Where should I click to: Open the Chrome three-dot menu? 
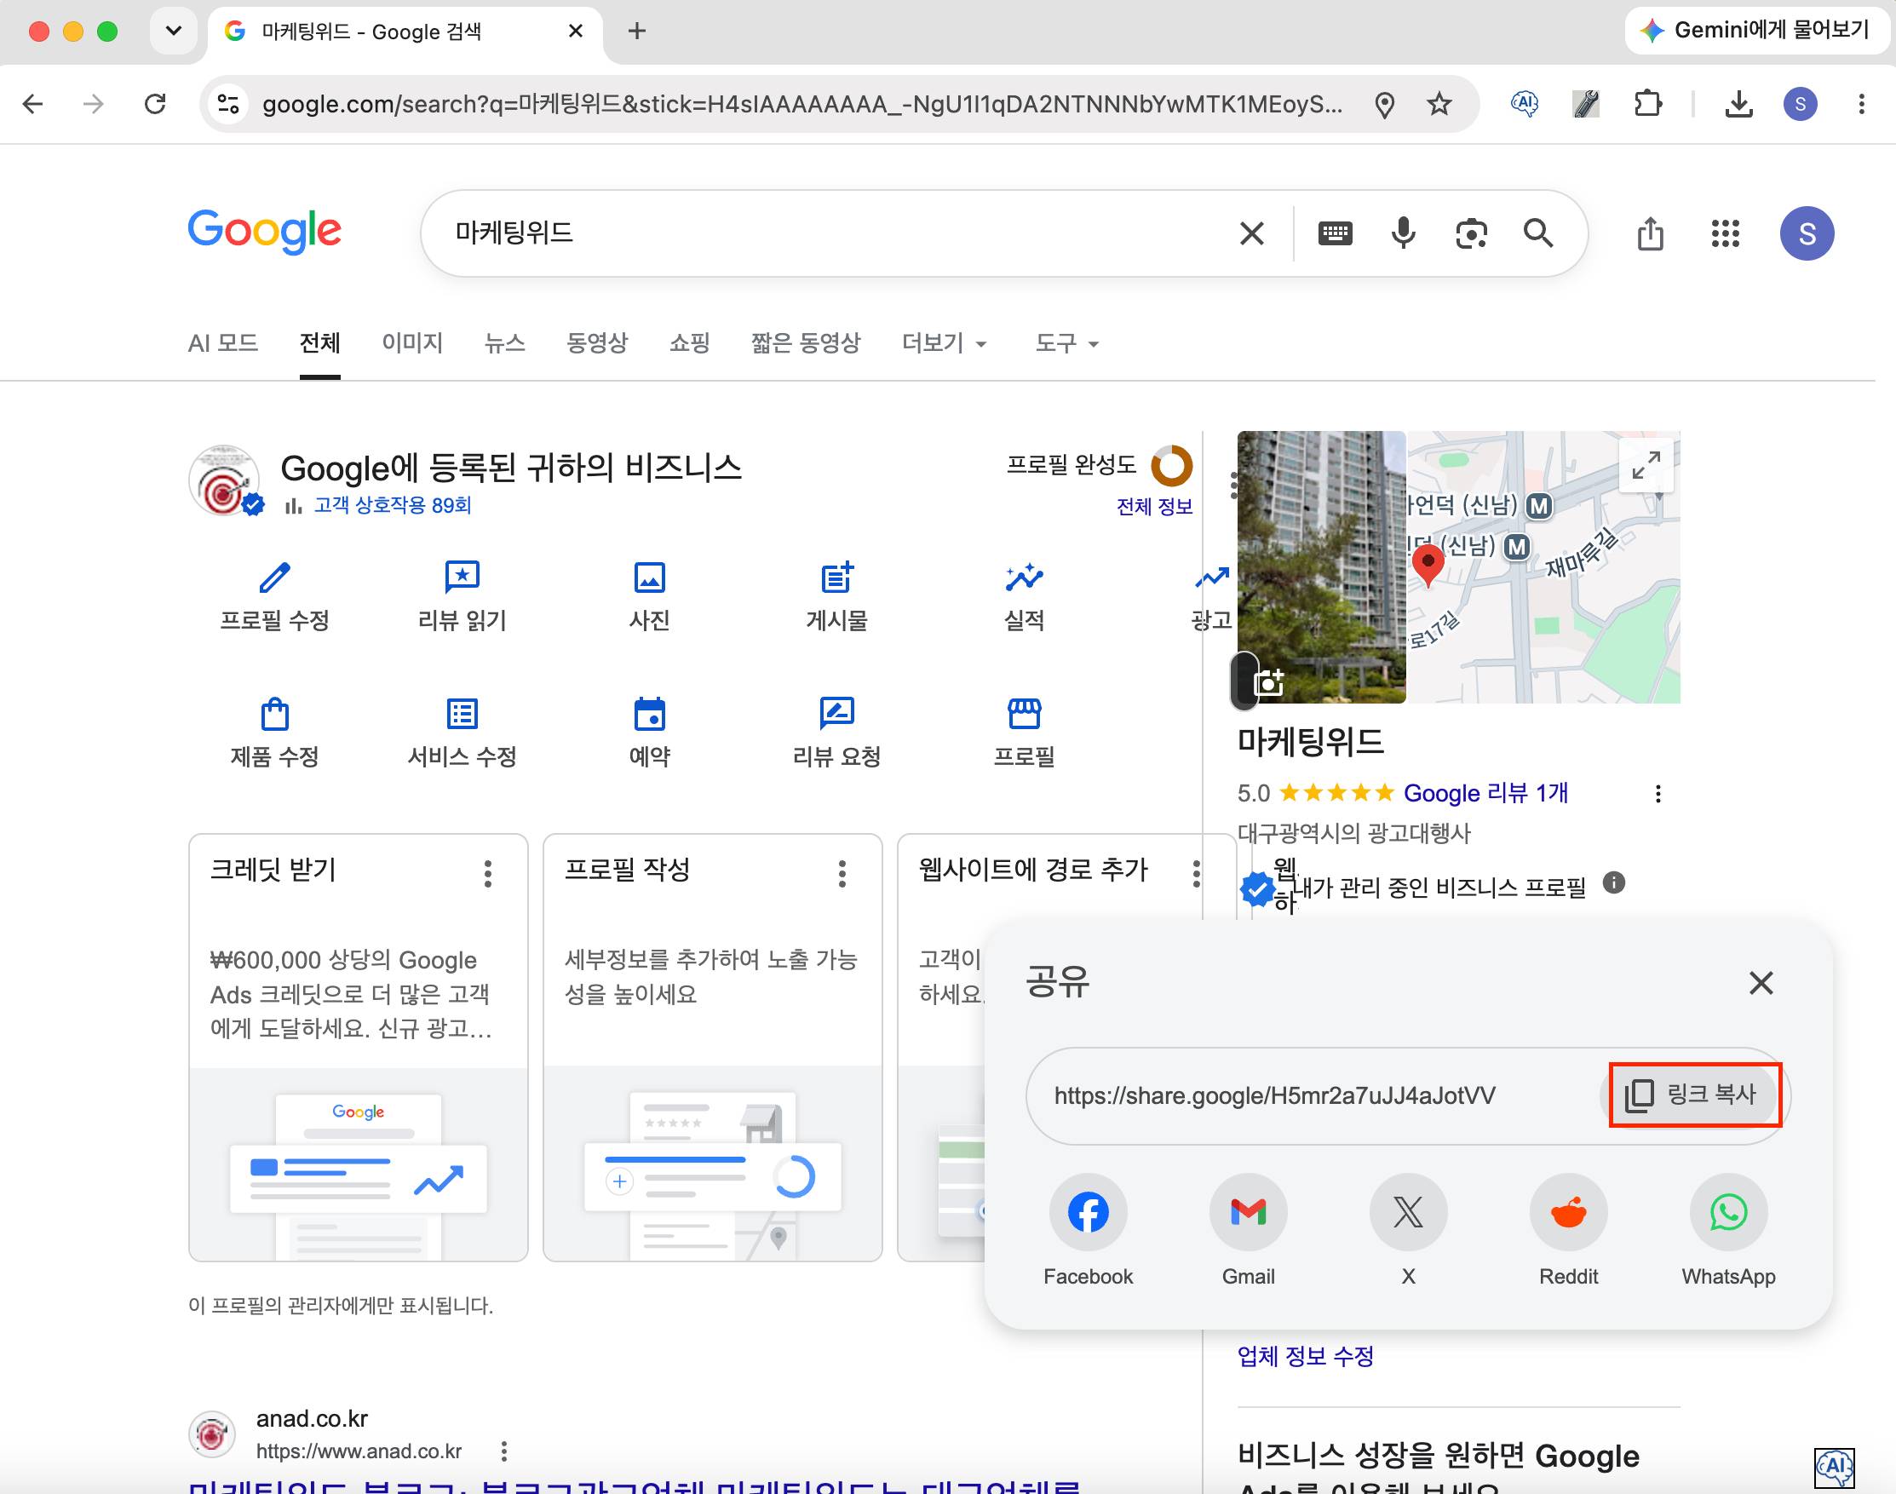click(1861, 104)
